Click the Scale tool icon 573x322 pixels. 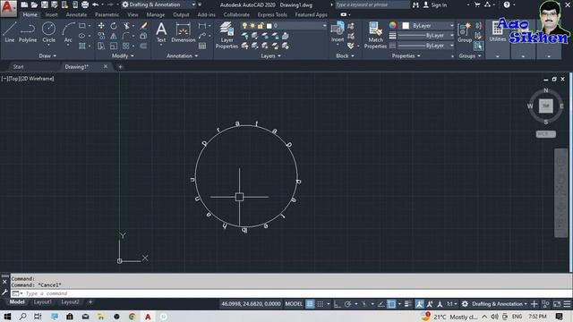[x=114, y=46]
